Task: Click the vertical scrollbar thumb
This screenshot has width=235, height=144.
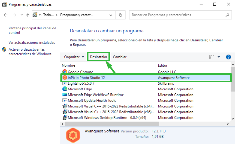Action: pos(233,79)
